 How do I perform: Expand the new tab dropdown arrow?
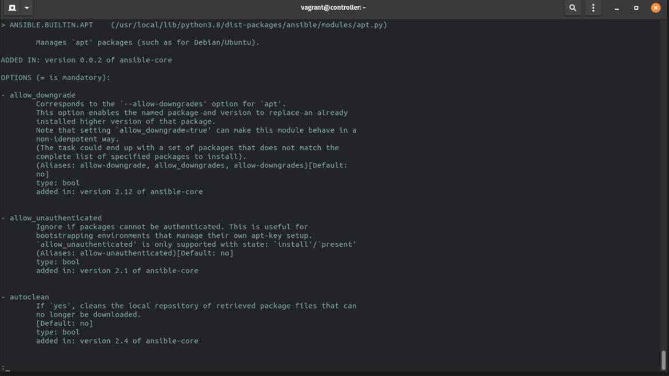tap(27, 8)
